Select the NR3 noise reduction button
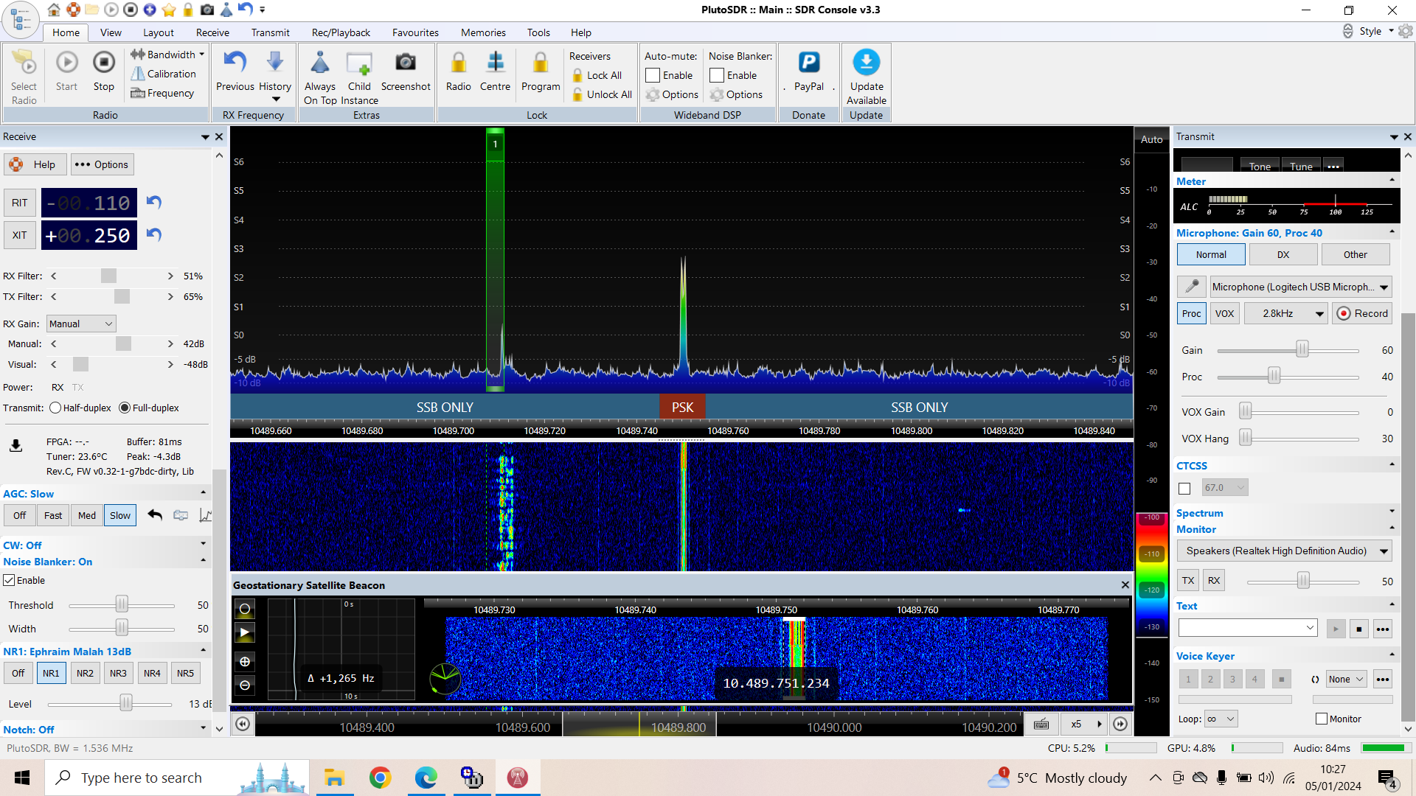1416x796 pixels. tap(118, 673)
